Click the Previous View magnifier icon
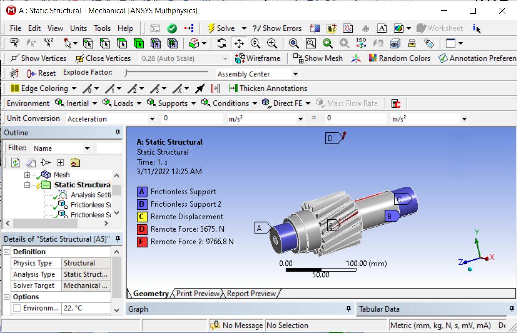 point(327,43)
